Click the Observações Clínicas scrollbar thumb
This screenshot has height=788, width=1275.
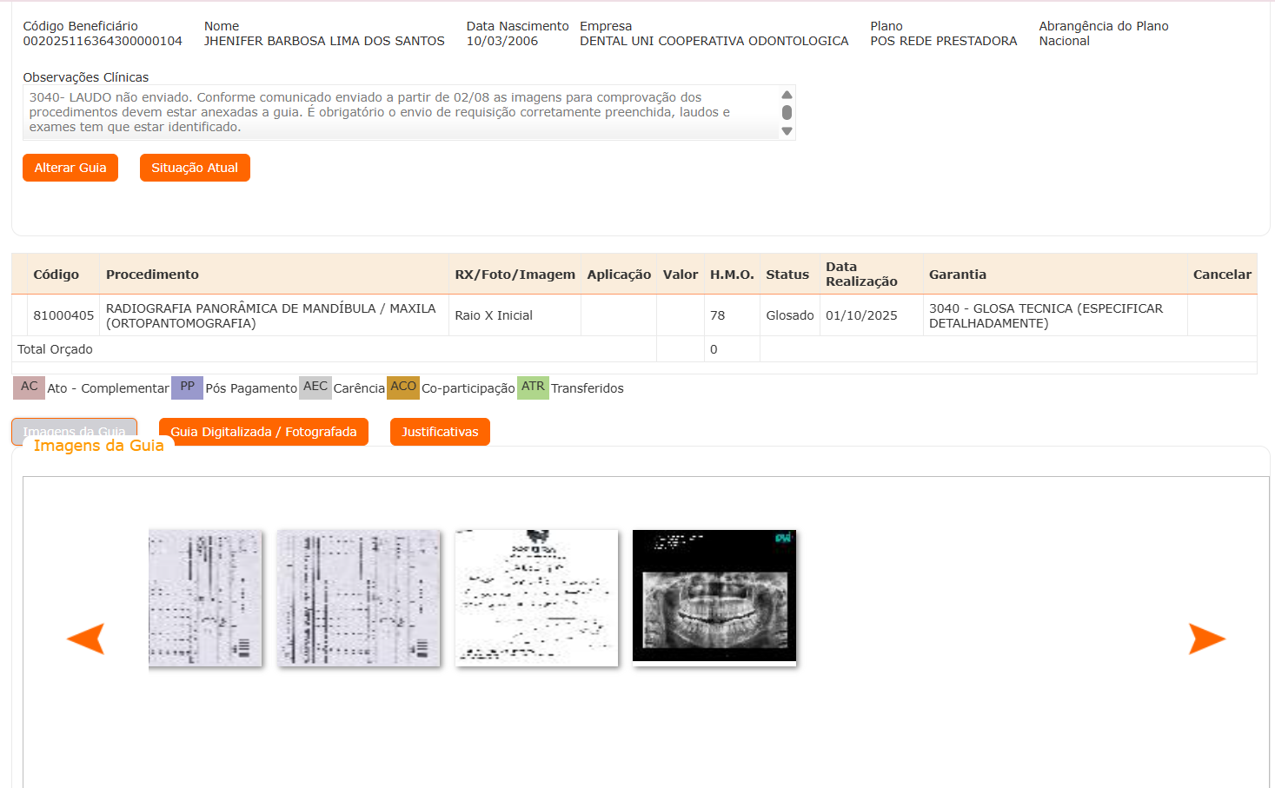(787, 112)
